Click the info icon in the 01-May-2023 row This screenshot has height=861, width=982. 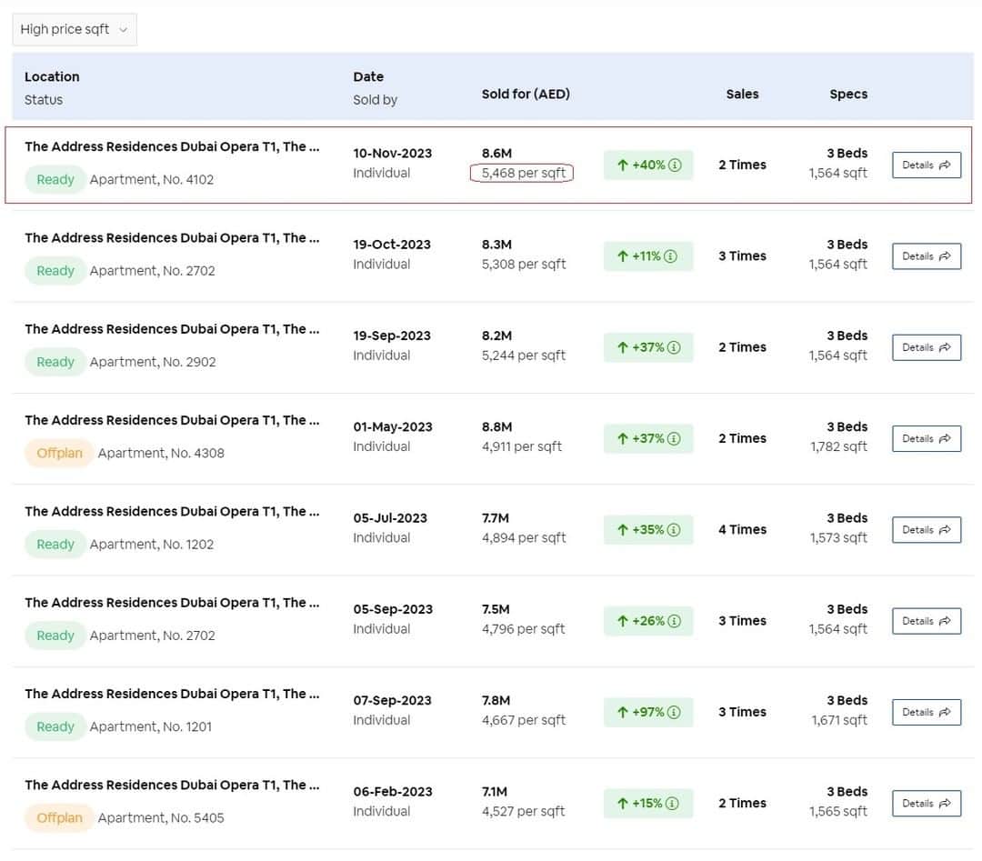(x=674, y=438)
